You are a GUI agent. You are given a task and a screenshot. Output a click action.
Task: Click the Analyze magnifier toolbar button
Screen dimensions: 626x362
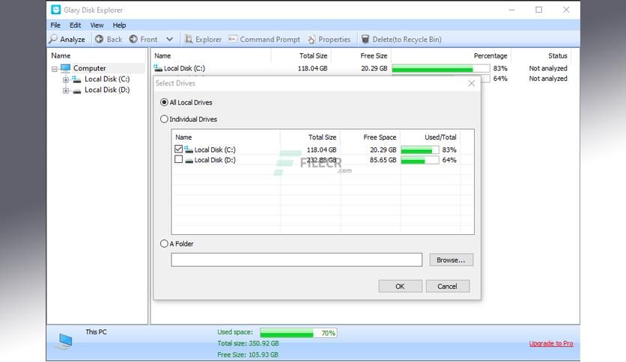coord(67,39)
